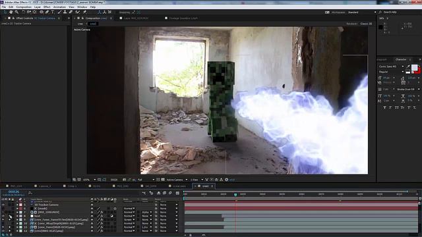Select the Pan Behind anchor tool
The height and width of the screenshot is (237, 422).
coord(34,12)
